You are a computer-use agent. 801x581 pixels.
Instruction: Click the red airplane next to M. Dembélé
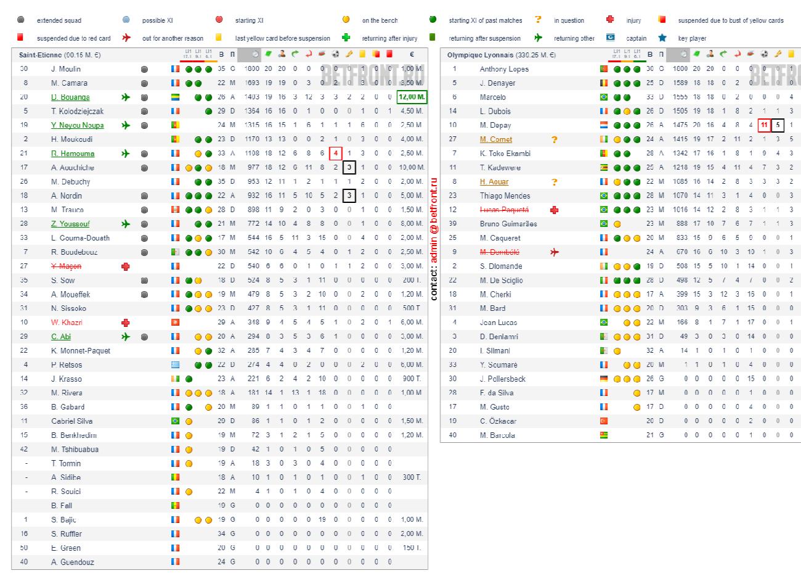click(x=555, y=252)
